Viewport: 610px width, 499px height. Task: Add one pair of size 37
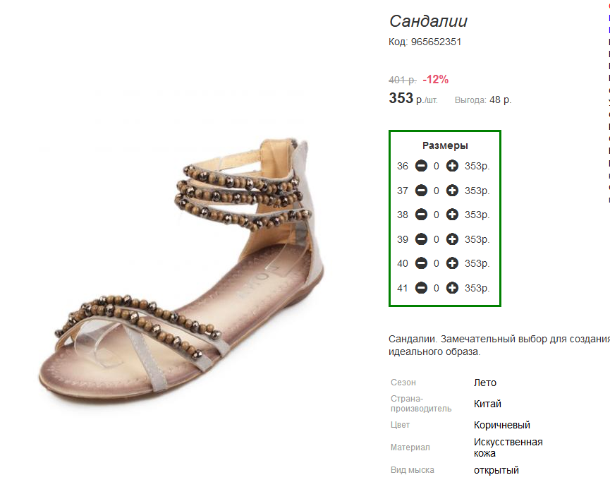[x=452, y=191]
